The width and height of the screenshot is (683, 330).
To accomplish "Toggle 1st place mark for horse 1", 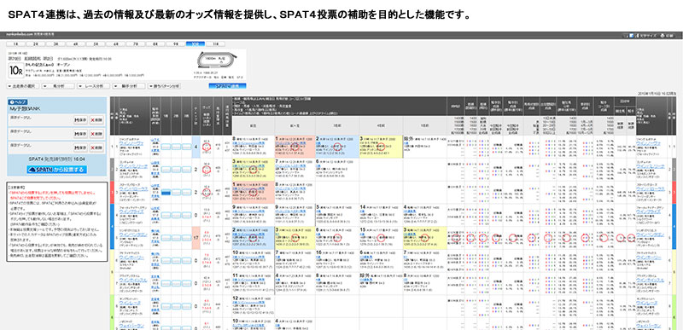I will pos(166,148).
